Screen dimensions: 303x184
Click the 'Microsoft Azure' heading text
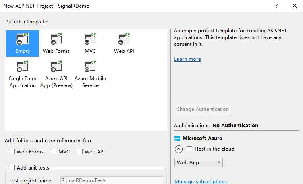[202, 138]
